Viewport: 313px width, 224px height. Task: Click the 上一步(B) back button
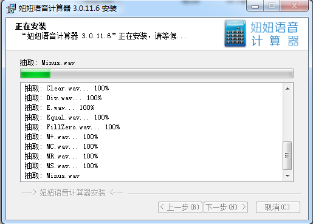pos(180,207)
